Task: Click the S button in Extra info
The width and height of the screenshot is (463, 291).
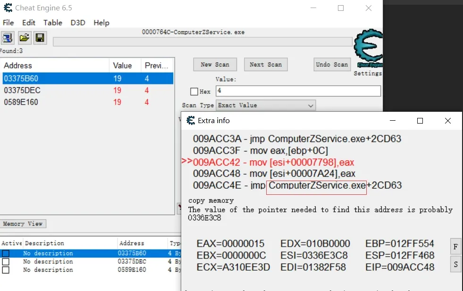Action: 455,264
